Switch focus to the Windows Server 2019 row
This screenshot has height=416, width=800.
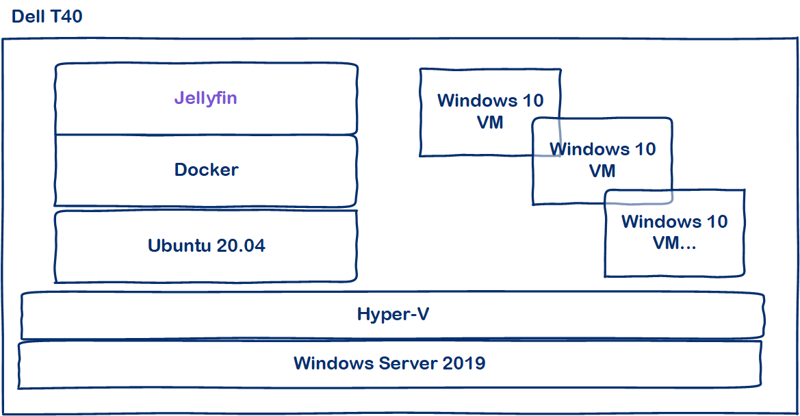point(393,364)
